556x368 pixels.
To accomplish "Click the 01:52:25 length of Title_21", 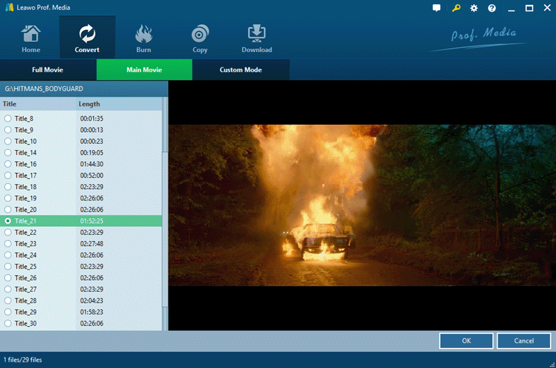I will point(92,221).
